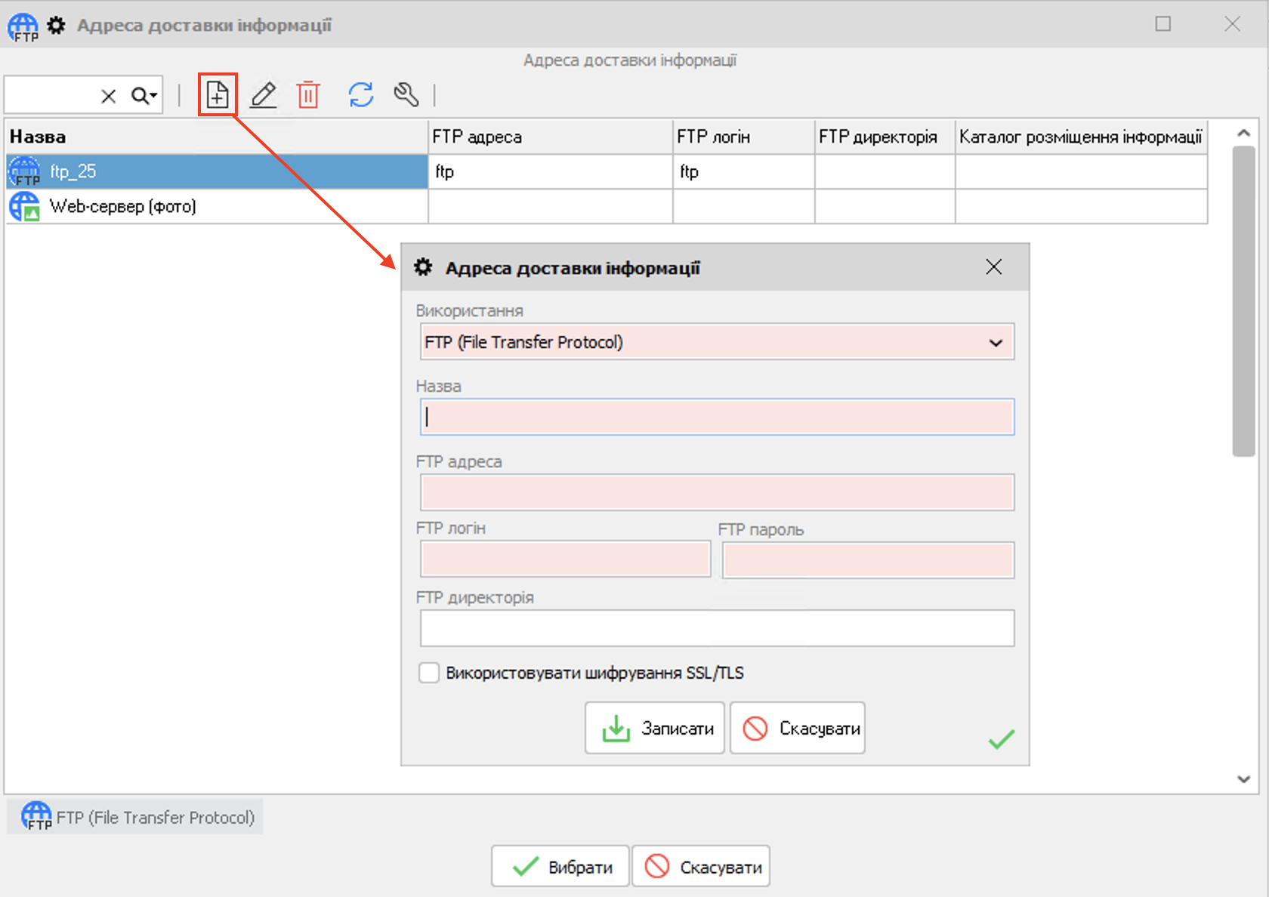Click the red trash delete icon

(x=308, y=95)
